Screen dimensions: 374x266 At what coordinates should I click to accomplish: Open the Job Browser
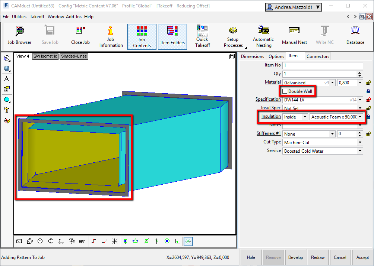(19, 36)
